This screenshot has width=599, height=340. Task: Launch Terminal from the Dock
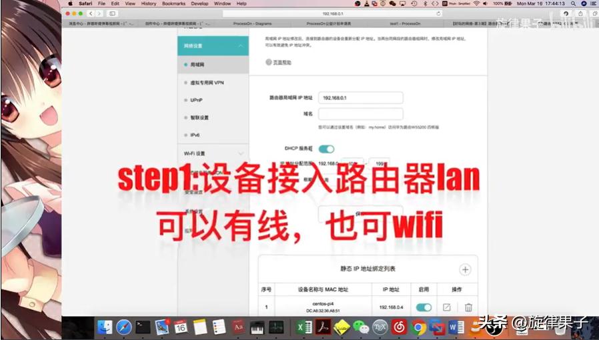tap(143, 327)
